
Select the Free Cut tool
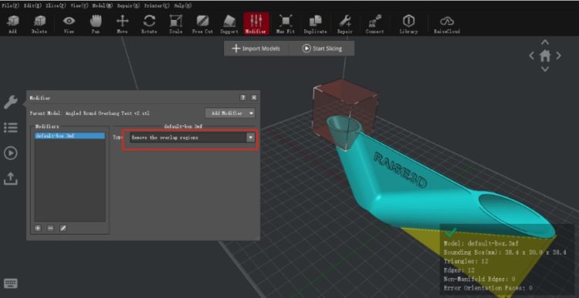point(202,24)
